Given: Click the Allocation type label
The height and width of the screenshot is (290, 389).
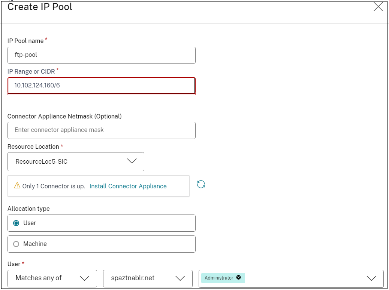Looking at the screenshot, I should 28,209.
